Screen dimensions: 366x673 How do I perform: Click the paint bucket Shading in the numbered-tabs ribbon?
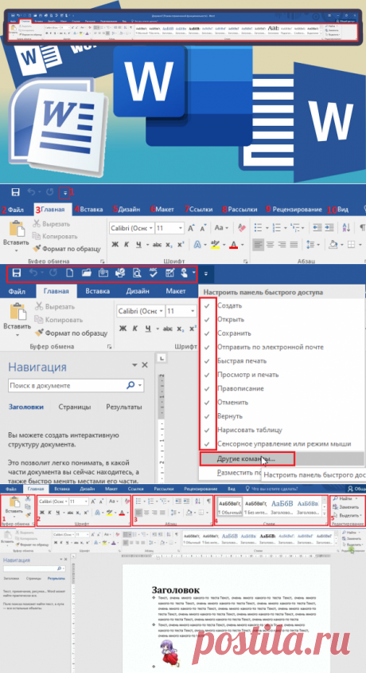(333, 245)
